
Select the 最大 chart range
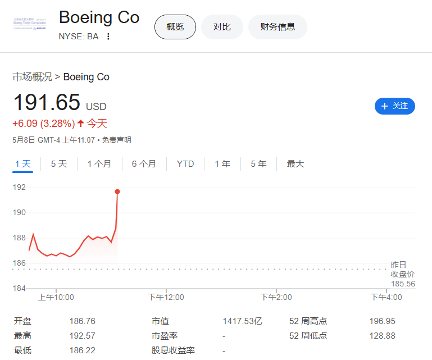[295, 164]
